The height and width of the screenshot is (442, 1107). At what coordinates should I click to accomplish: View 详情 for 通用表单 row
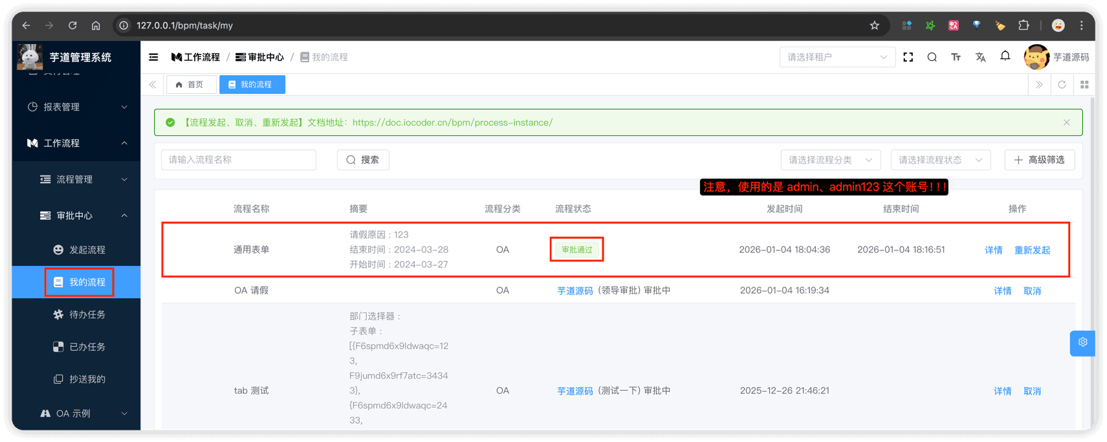point(994,250)
